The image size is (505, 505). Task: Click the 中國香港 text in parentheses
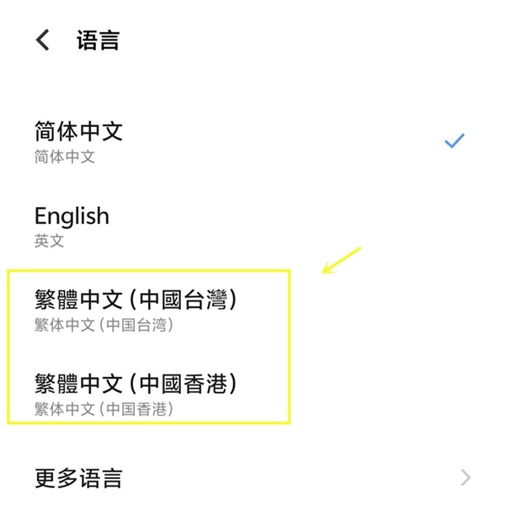pyautogui.click(x=183, y=384)
